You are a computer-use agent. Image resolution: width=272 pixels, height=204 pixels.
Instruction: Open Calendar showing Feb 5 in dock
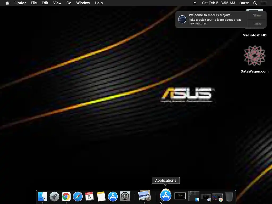[x=89, y=197]
